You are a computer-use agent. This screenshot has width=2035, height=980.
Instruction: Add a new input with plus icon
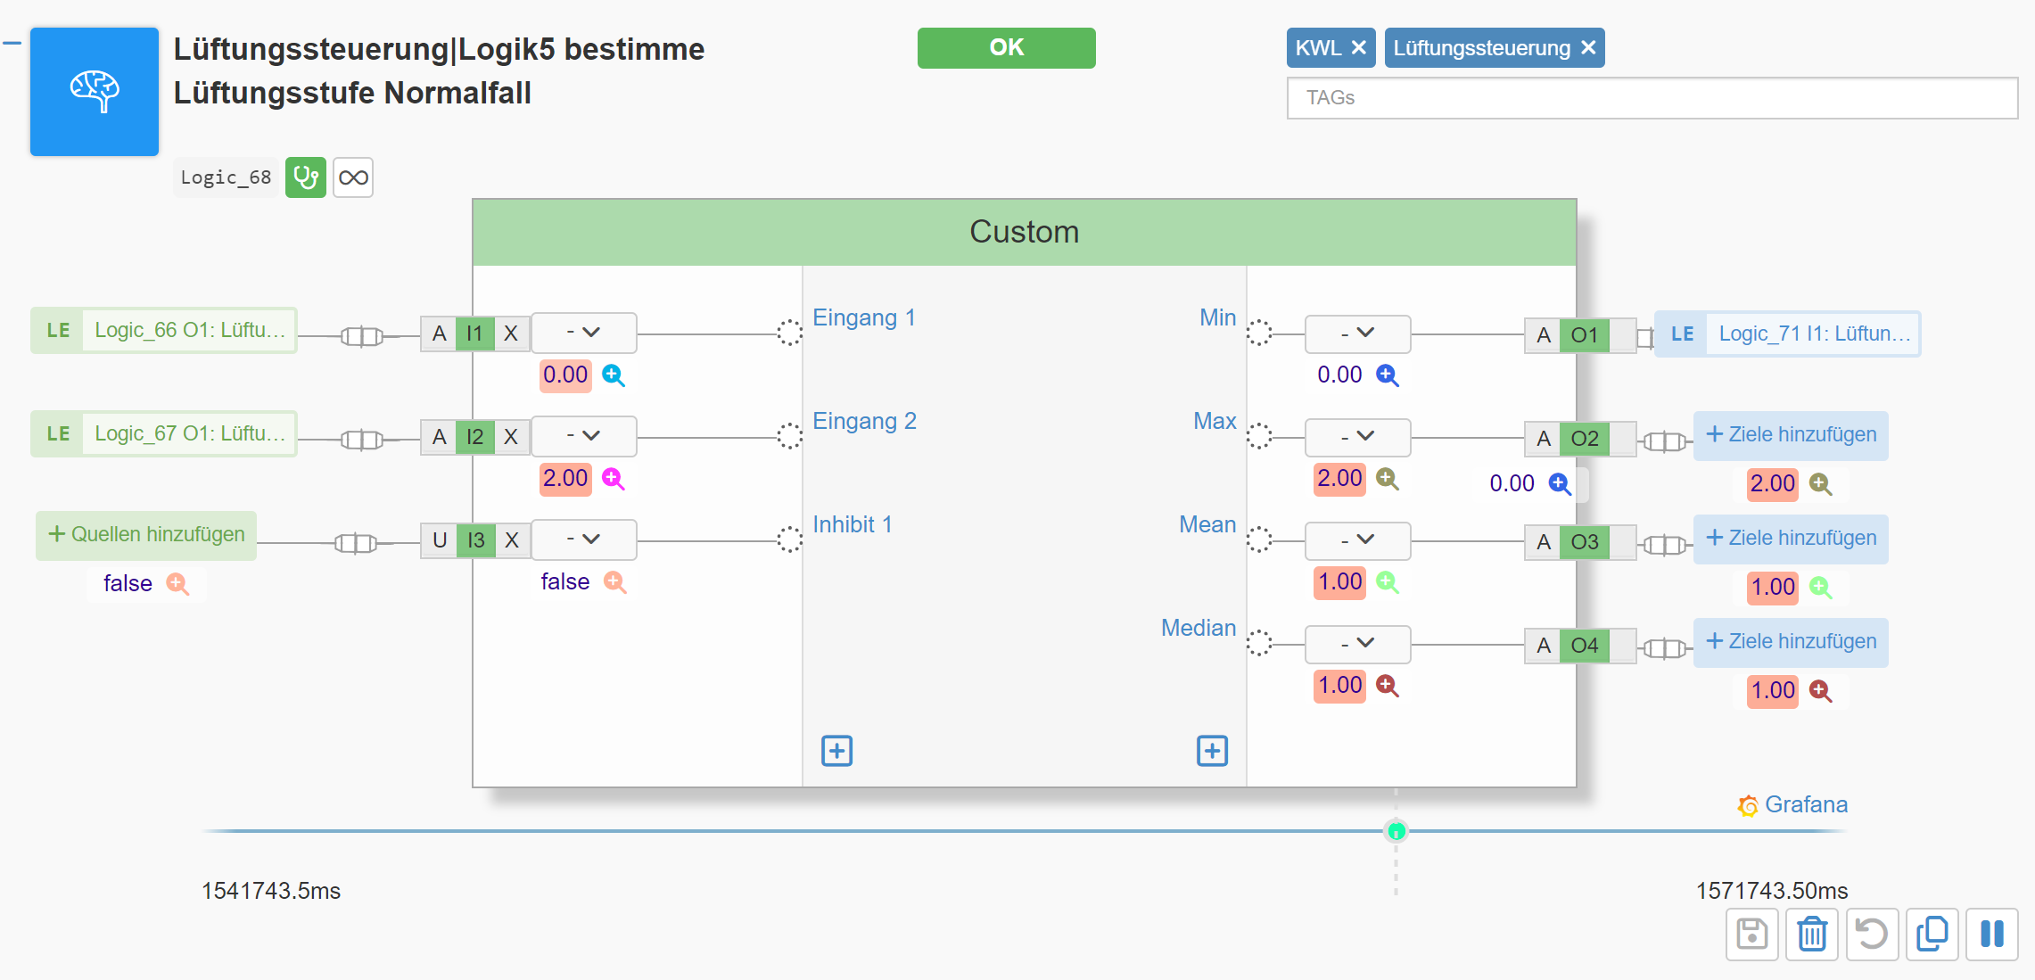tap(837, 751)
